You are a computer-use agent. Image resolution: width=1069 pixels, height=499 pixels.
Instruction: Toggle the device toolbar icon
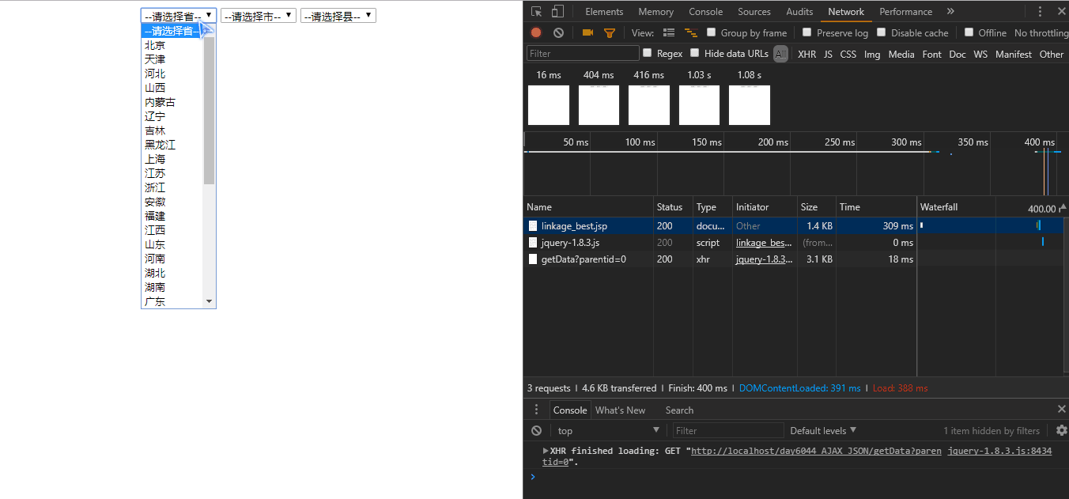pos(557,12)
